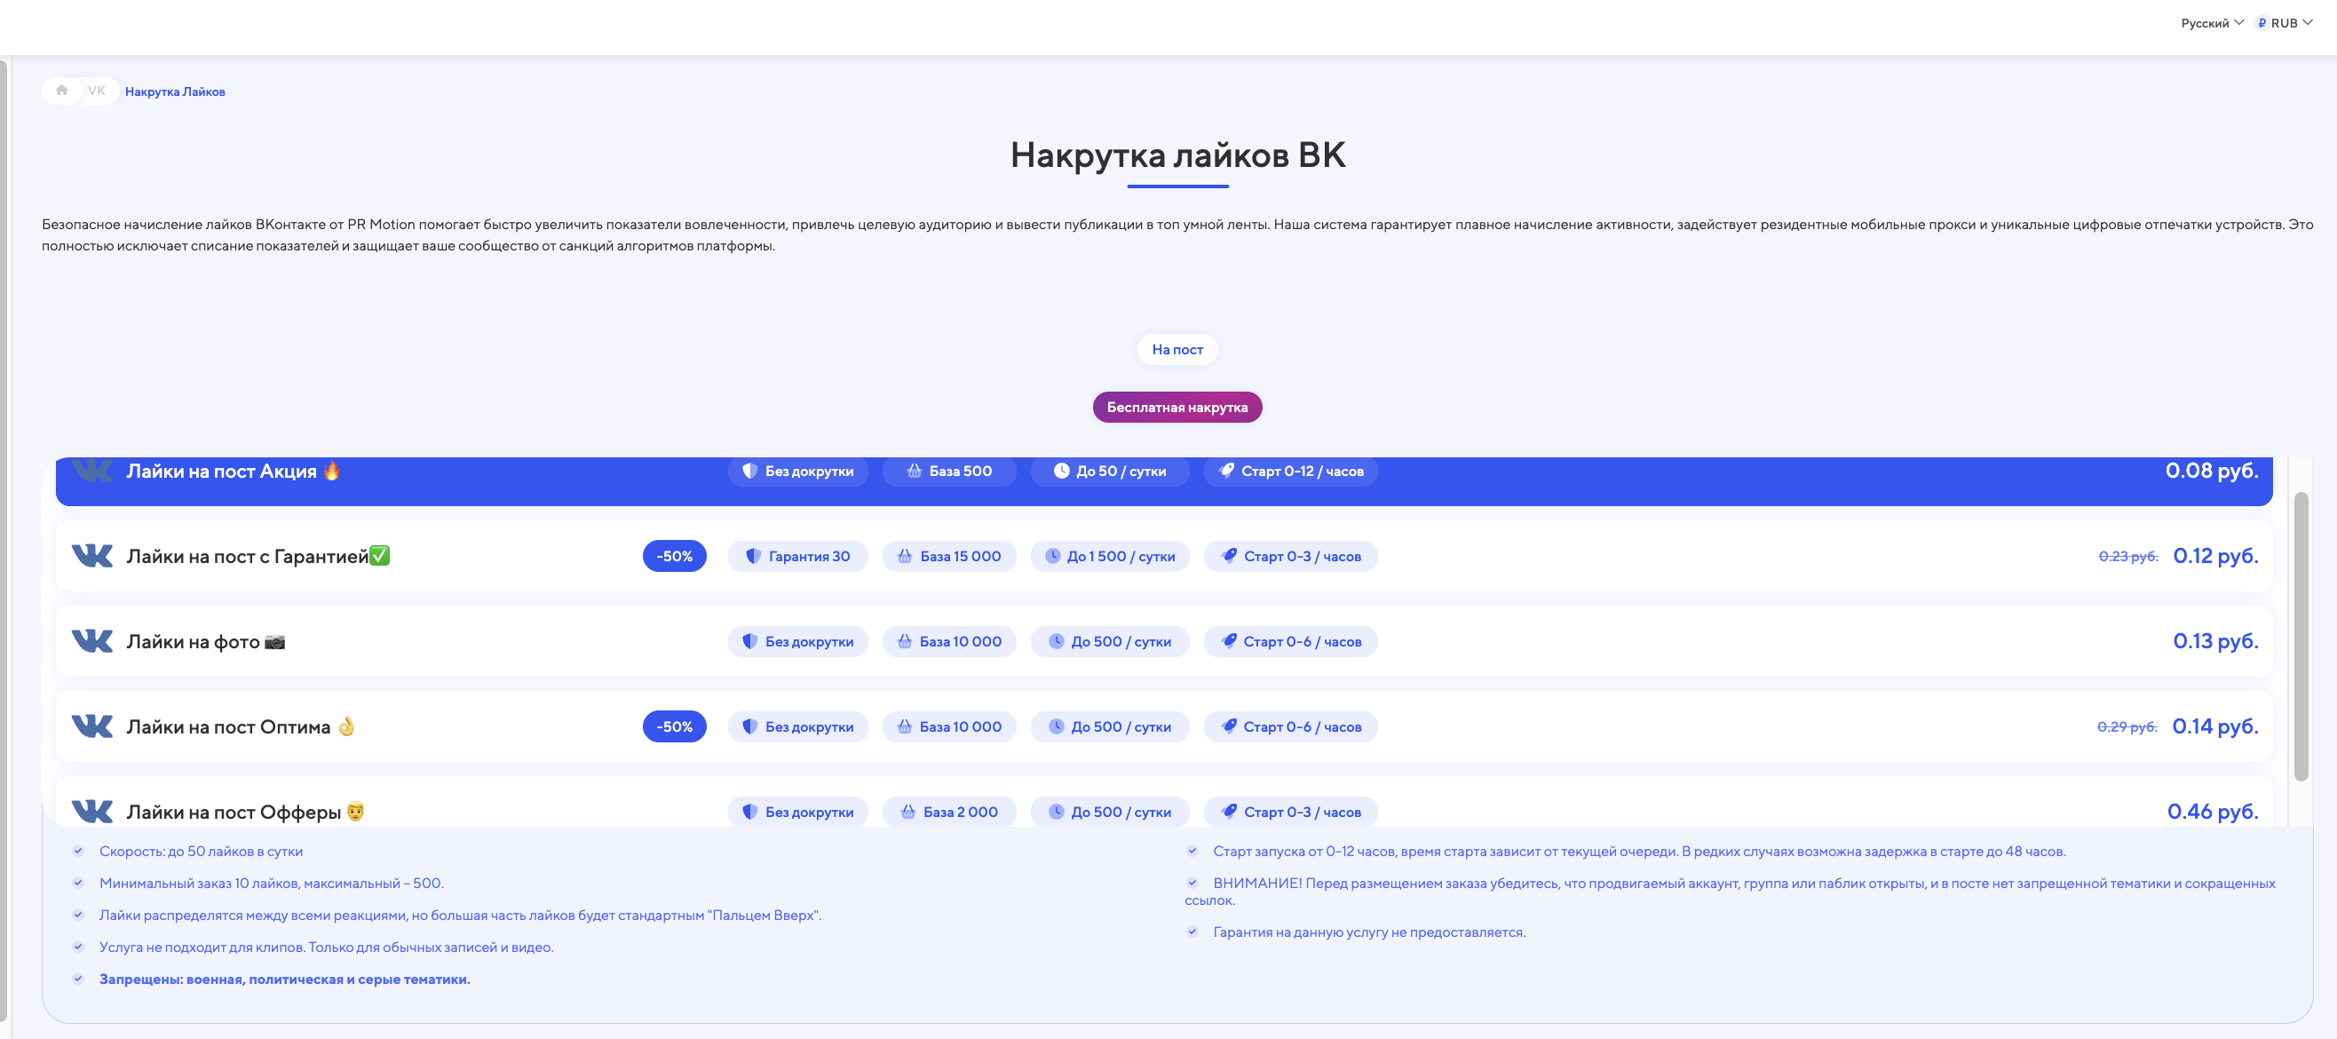Click the rocket icon in Лайки на фото row

point(1228,640)
